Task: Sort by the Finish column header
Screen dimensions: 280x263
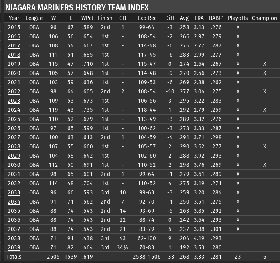Action: click(105, 18)
